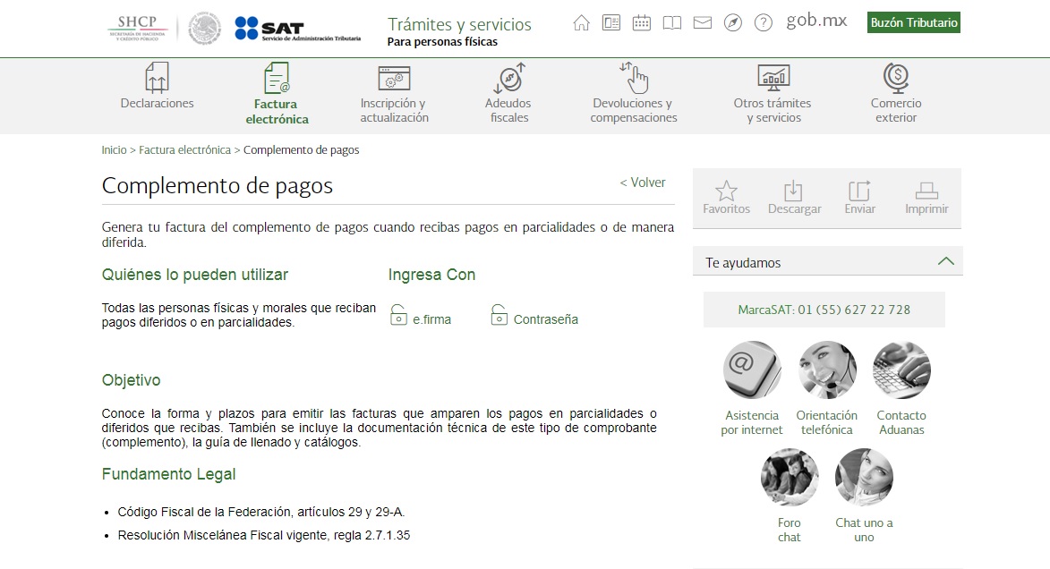Add page to Favoritos with star icon
1050x569 pixels.
click(x=726, y=198)
